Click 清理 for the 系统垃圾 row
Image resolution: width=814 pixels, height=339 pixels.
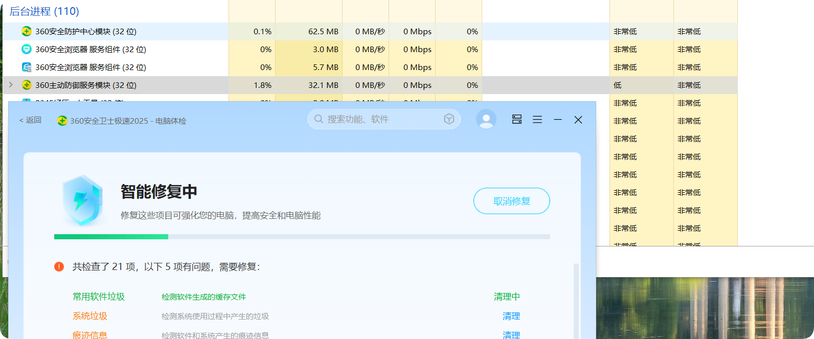pos(511,316)
